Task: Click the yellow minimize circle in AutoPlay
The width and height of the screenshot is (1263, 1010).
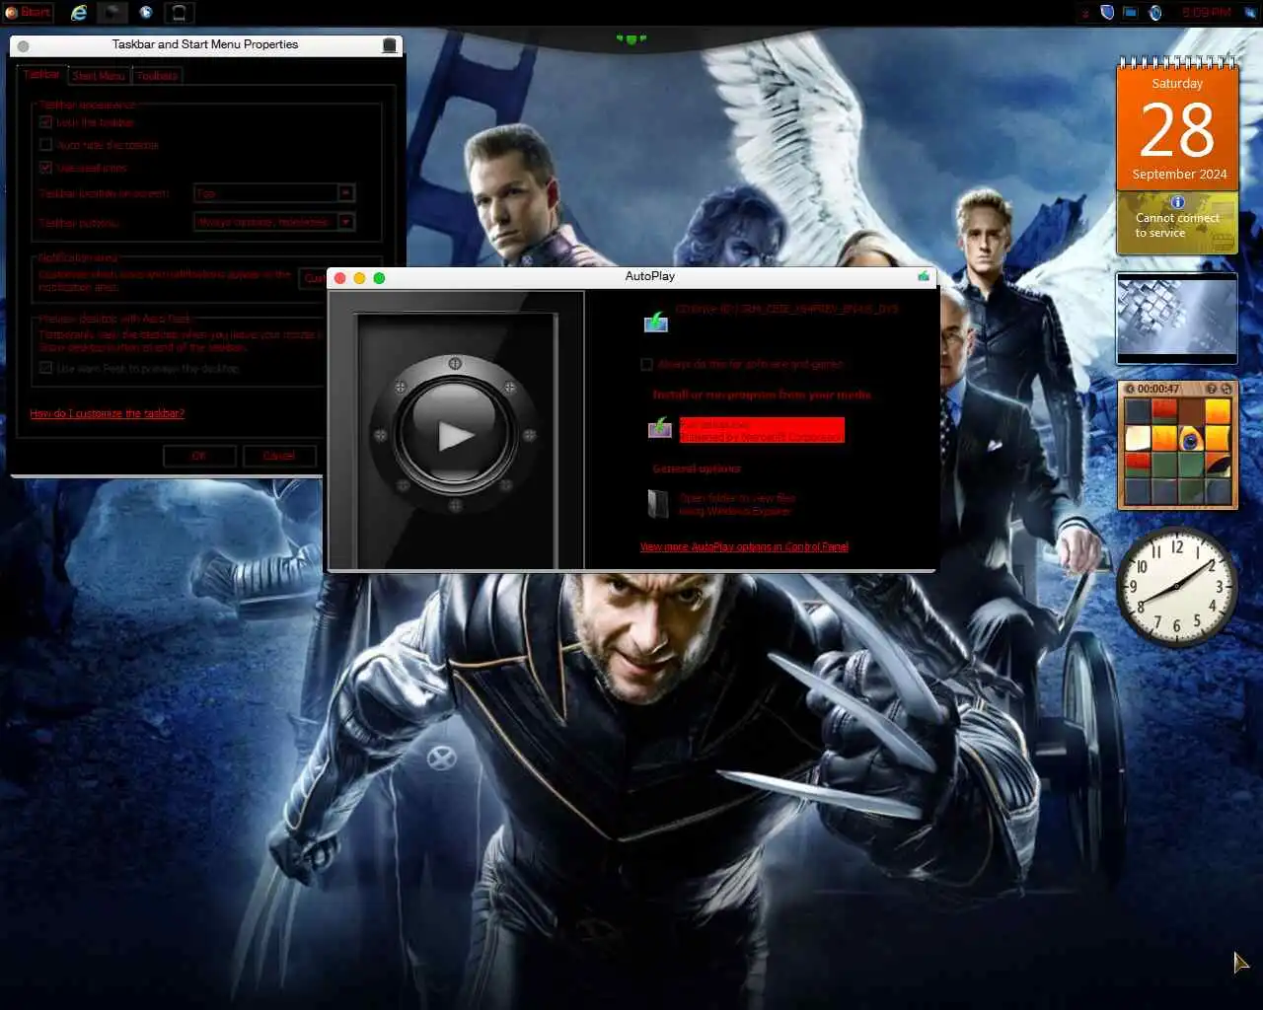Action: click(359, 278)
